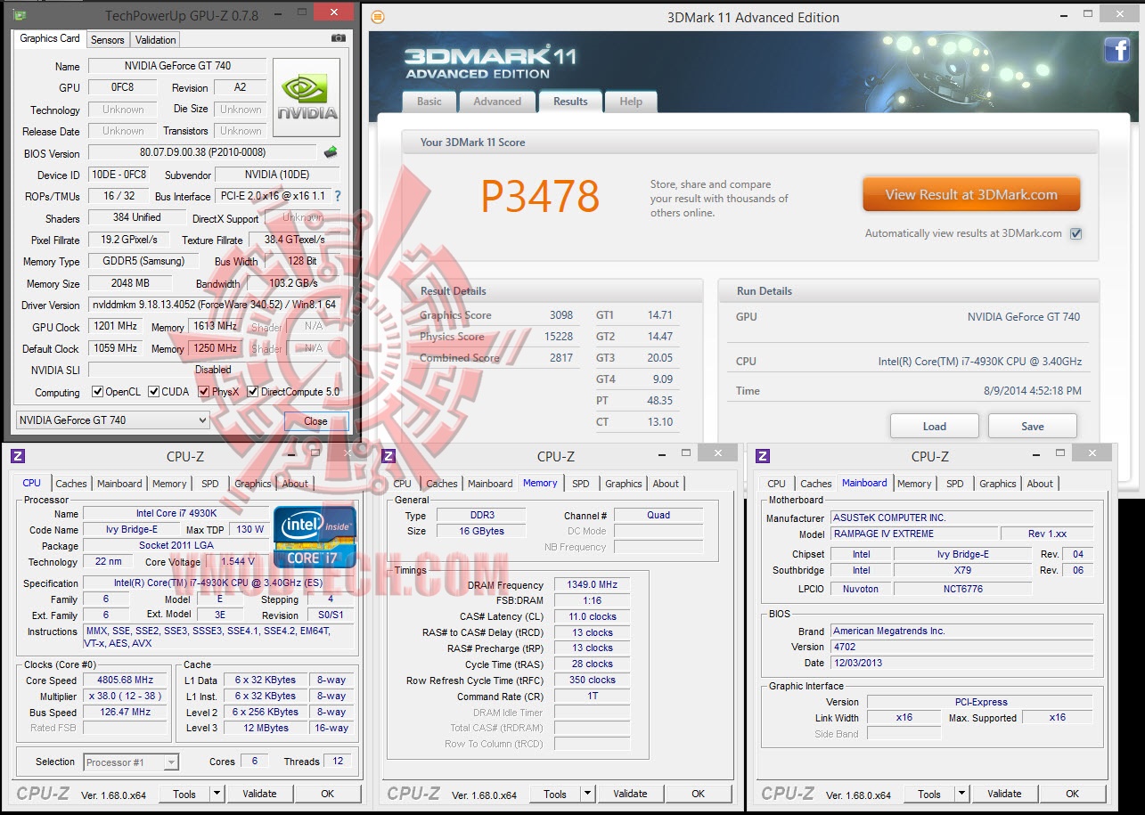Viewport: 1145px width, 815px height.
Task: Expand Tools dropdown arrow in Memory window
Action: pyautogui.click(x=587, y=794)
